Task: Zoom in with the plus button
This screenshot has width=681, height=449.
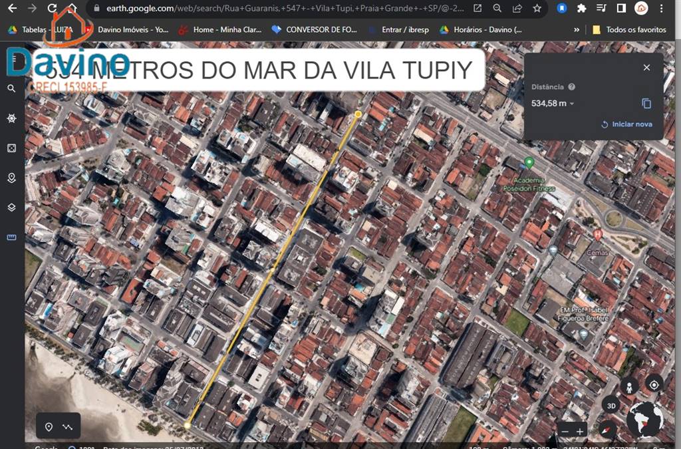Action: tap(580, 432)
